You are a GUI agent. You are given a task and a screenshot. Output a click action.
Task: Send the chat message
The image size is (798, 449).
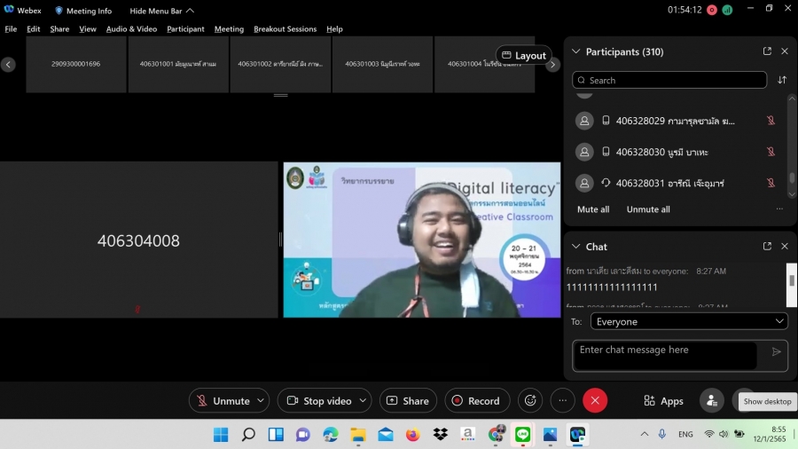click(777, 352)
